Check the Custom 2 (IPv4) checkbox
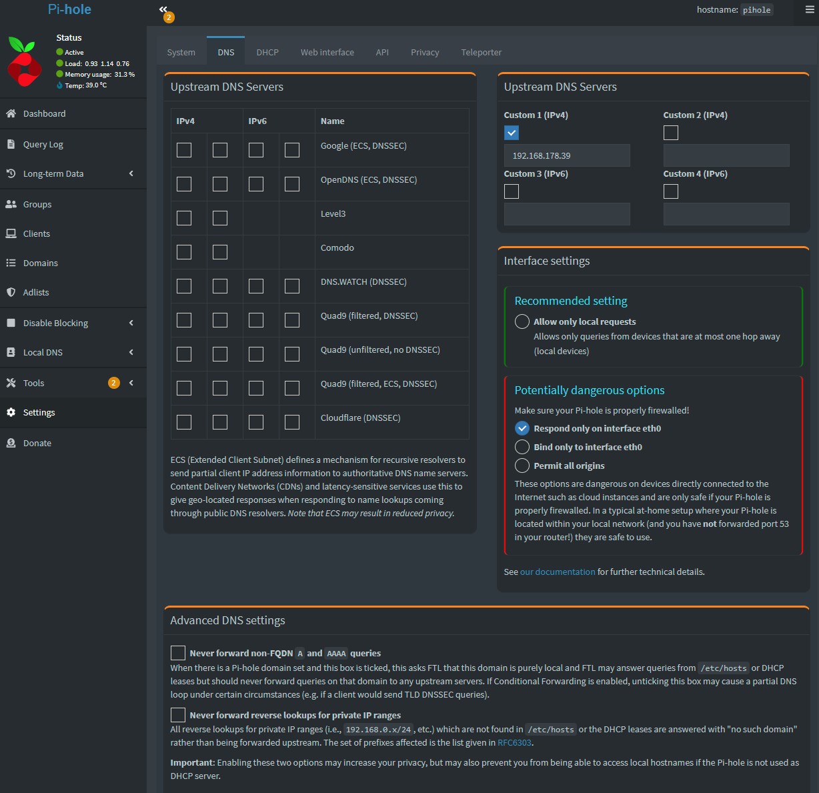The width and height of the screenshot is (819, 793). (x=671, y=133)
